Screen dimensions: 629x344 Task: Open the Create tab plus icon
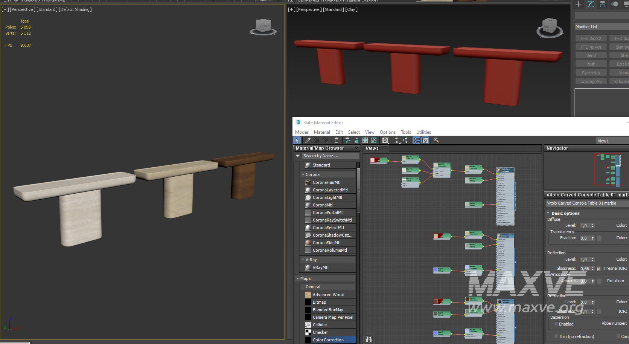[579, 4]
